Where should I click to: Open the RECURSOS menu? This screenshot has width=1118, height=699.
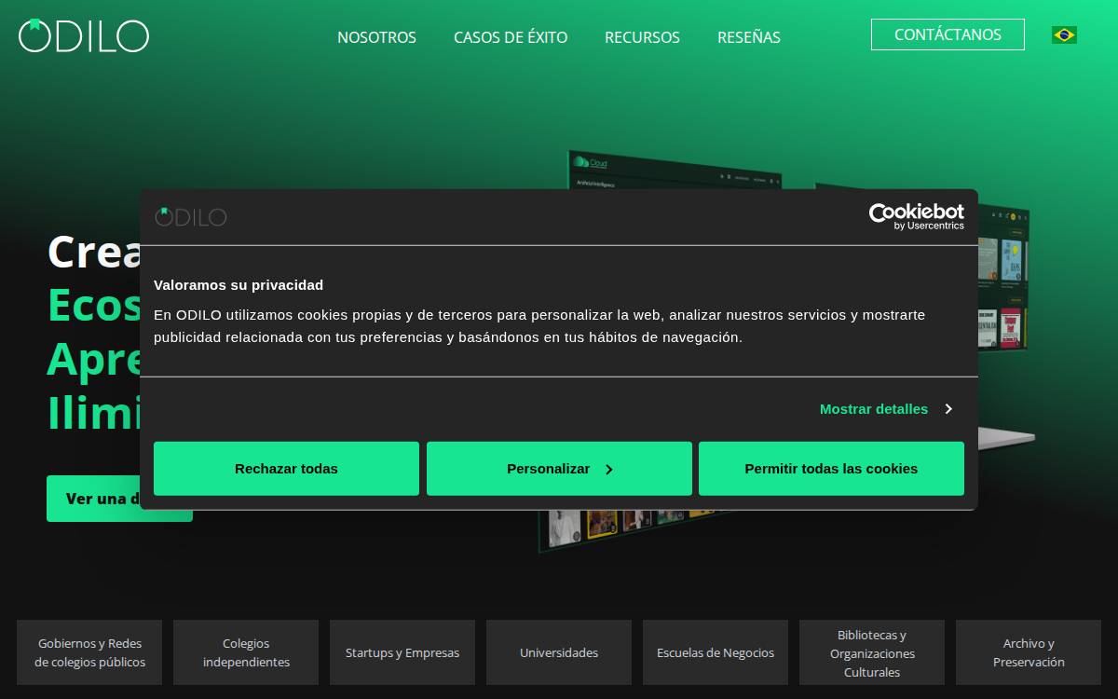click(642, 37)
